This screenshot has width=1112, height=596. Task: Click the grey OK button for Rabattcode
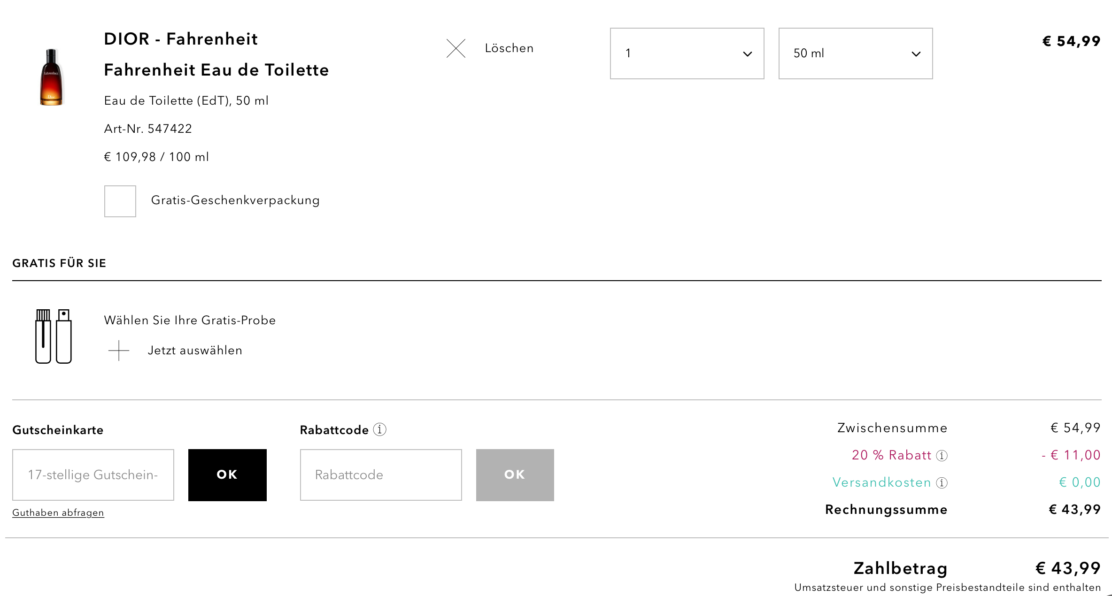coord(515,475)
